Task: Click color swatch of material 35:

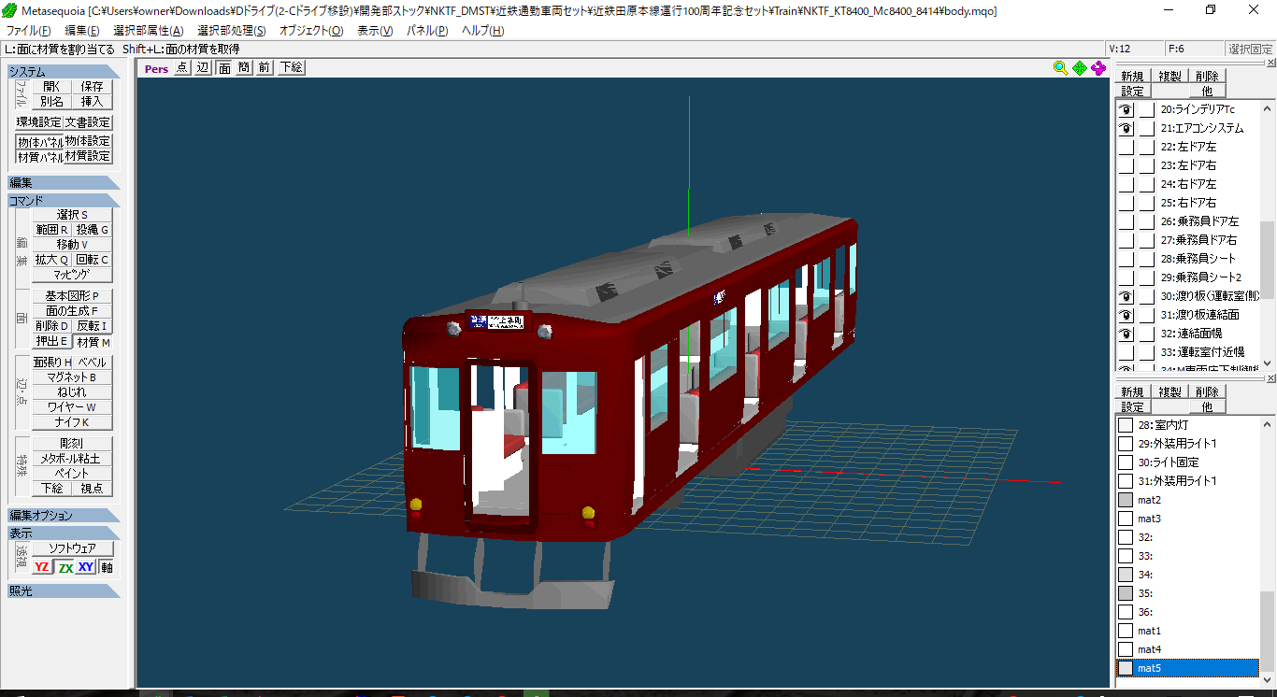Action: coord(1126,593)
